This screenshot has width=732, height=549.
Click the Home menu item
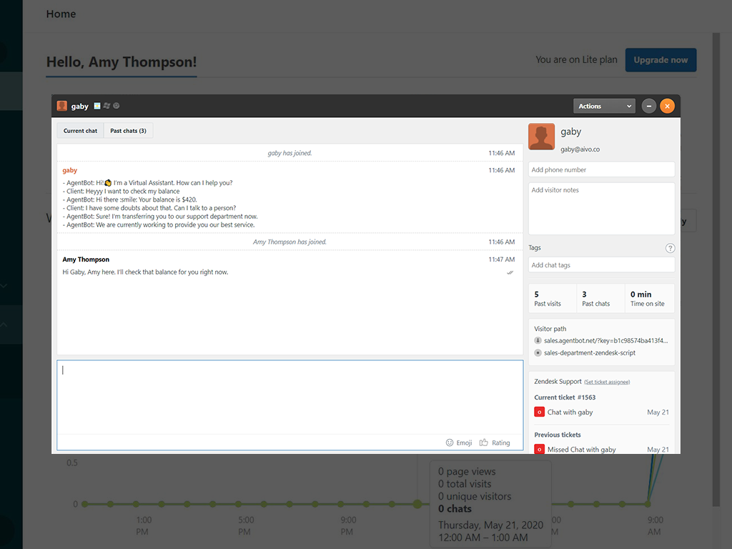click(x=61, y=14)
